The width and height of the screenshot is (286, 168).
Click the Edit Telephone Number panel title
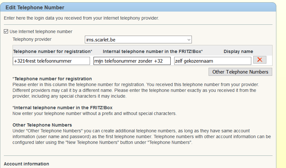tap(35, 7)
